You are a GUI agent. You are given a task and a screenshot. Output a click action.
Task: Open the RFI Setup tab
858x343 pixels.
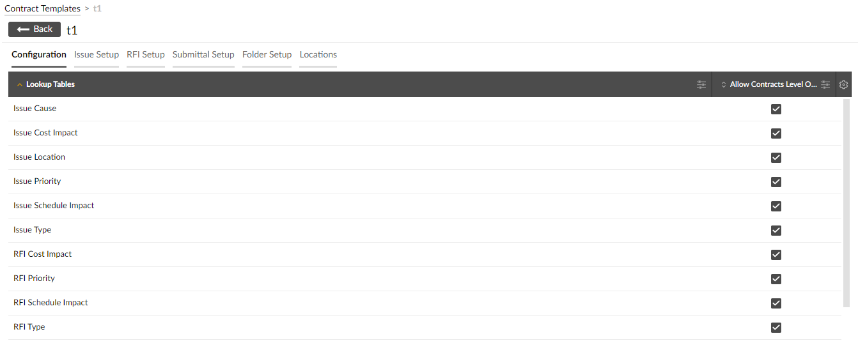pyautogui.click(x=146, y=55)
